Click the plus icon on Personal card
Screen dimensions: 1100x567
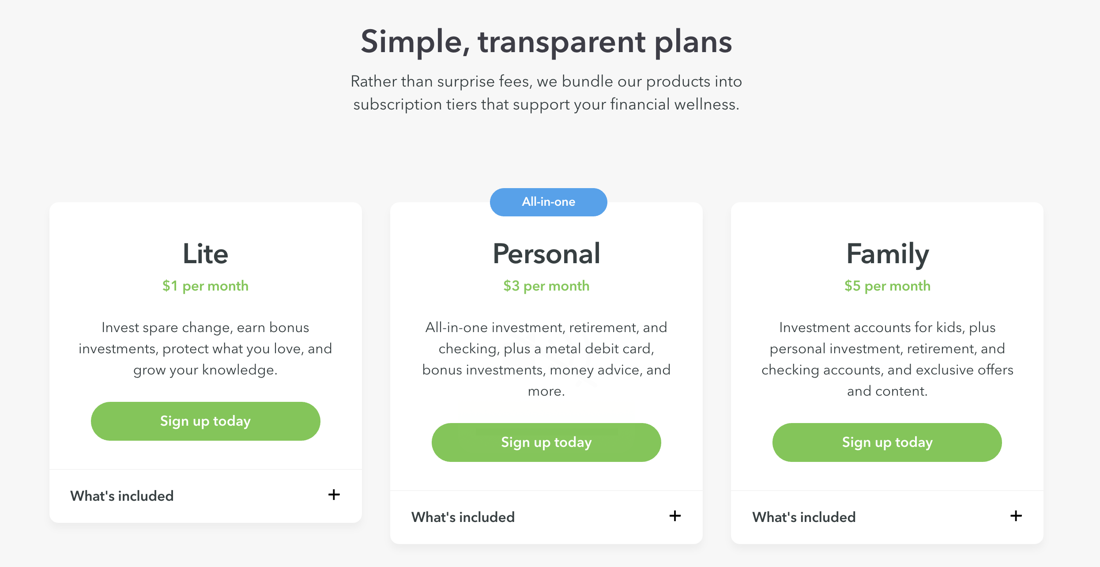point(675,516)
